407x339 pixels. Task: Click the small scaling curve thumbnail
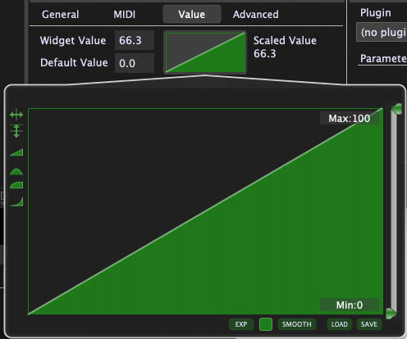point(205,52)
